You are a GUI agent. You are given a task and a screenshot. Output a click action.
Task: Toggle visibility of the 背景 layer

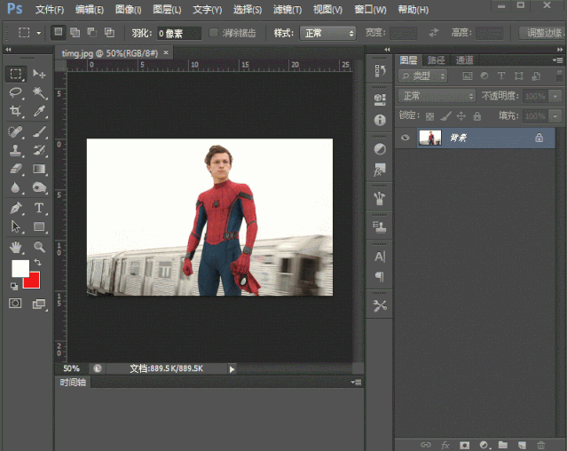[x=405, y=138]
